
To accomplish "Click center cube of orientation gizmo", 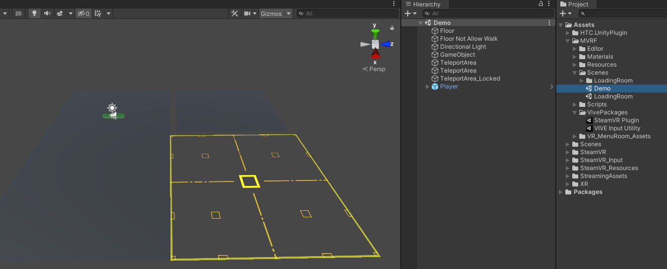I will point(375,44).
